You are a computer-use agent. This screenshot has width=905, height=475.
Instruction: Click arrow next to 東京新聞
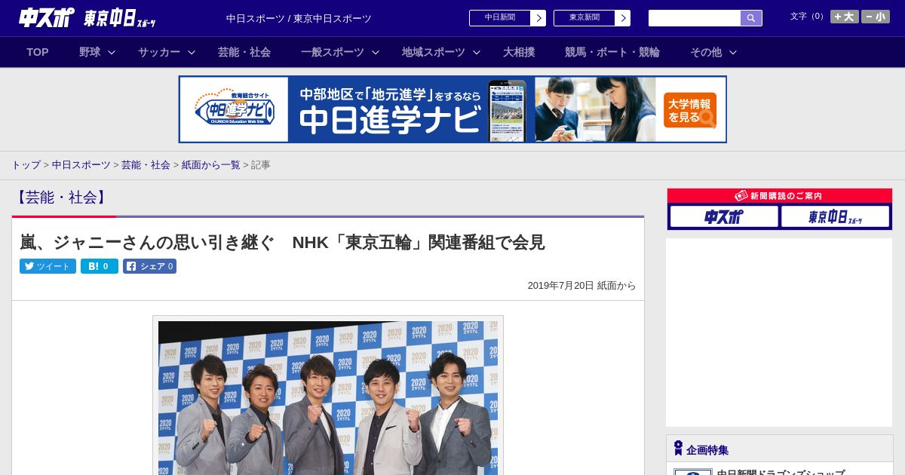click(622, 18)
